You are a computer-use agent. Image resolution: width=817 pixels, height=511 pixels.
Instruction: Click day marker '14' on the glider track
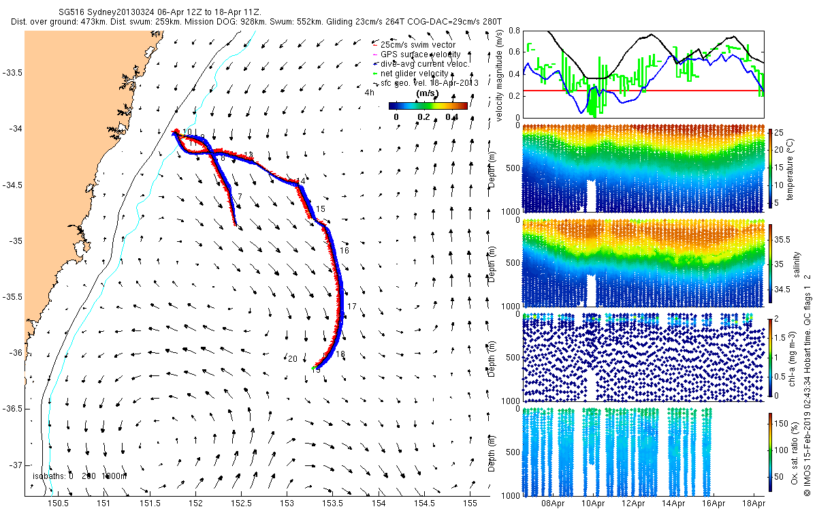pos(301,181)
